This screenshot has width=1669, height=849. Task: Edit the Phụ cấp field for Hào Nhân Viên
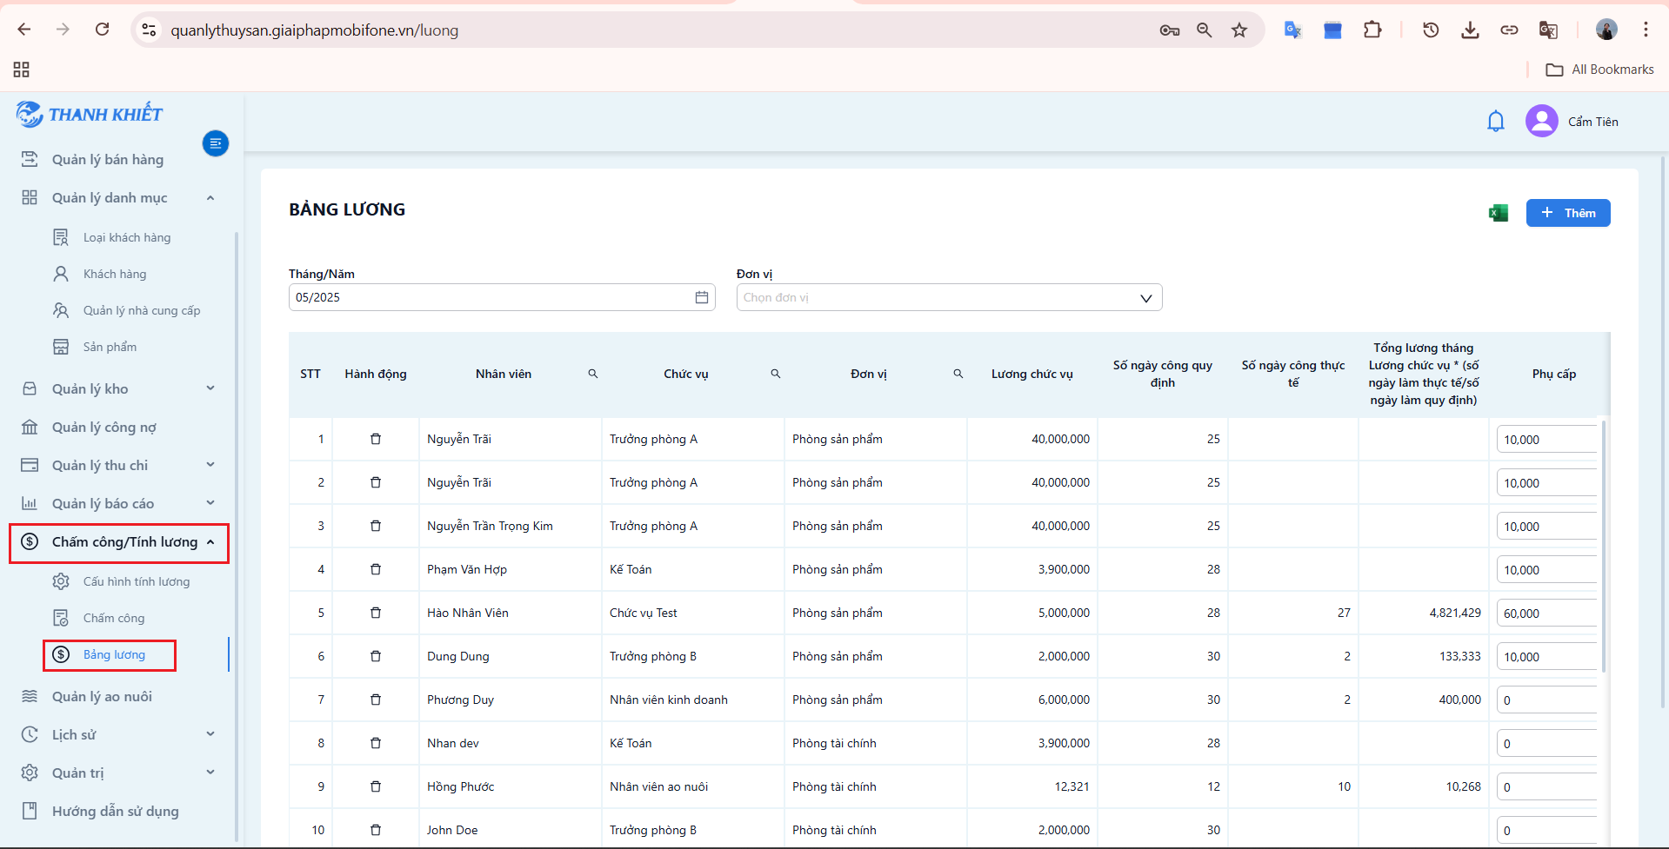(1546, 614)
